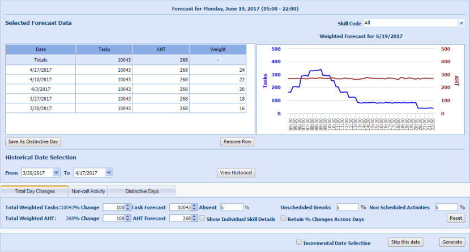
Task: Click the Absent percentage input field
Action: [231, 207]
